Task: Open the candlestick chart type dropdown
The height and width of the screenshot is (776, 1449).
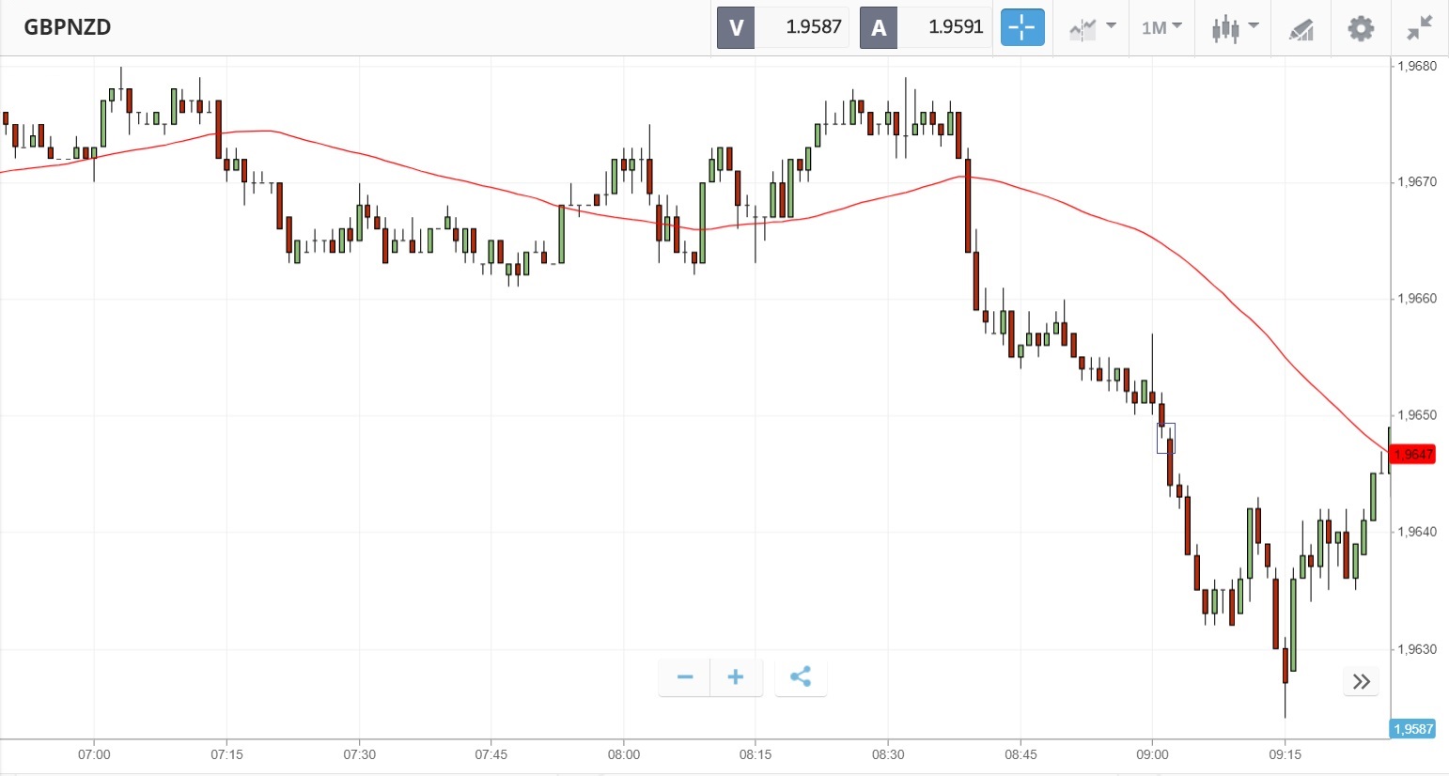Action: point(1234,28)
